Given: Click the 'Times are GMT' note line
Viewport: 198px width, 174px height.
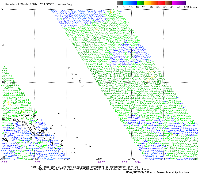Looking at the screenshot, I should point(84,167).
